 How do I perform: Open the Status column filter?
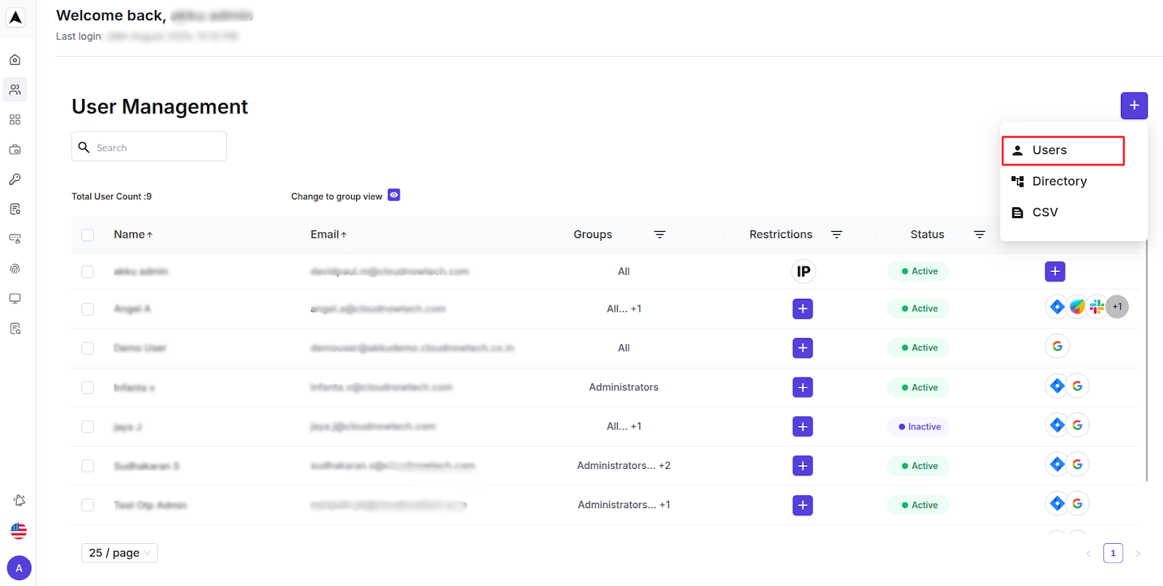click(x=979, y=234)
